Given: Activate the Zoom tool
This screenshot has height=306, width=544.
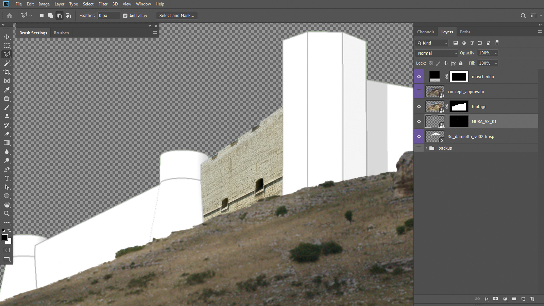Looking at the screenshot, I should (x=7, y=214).
